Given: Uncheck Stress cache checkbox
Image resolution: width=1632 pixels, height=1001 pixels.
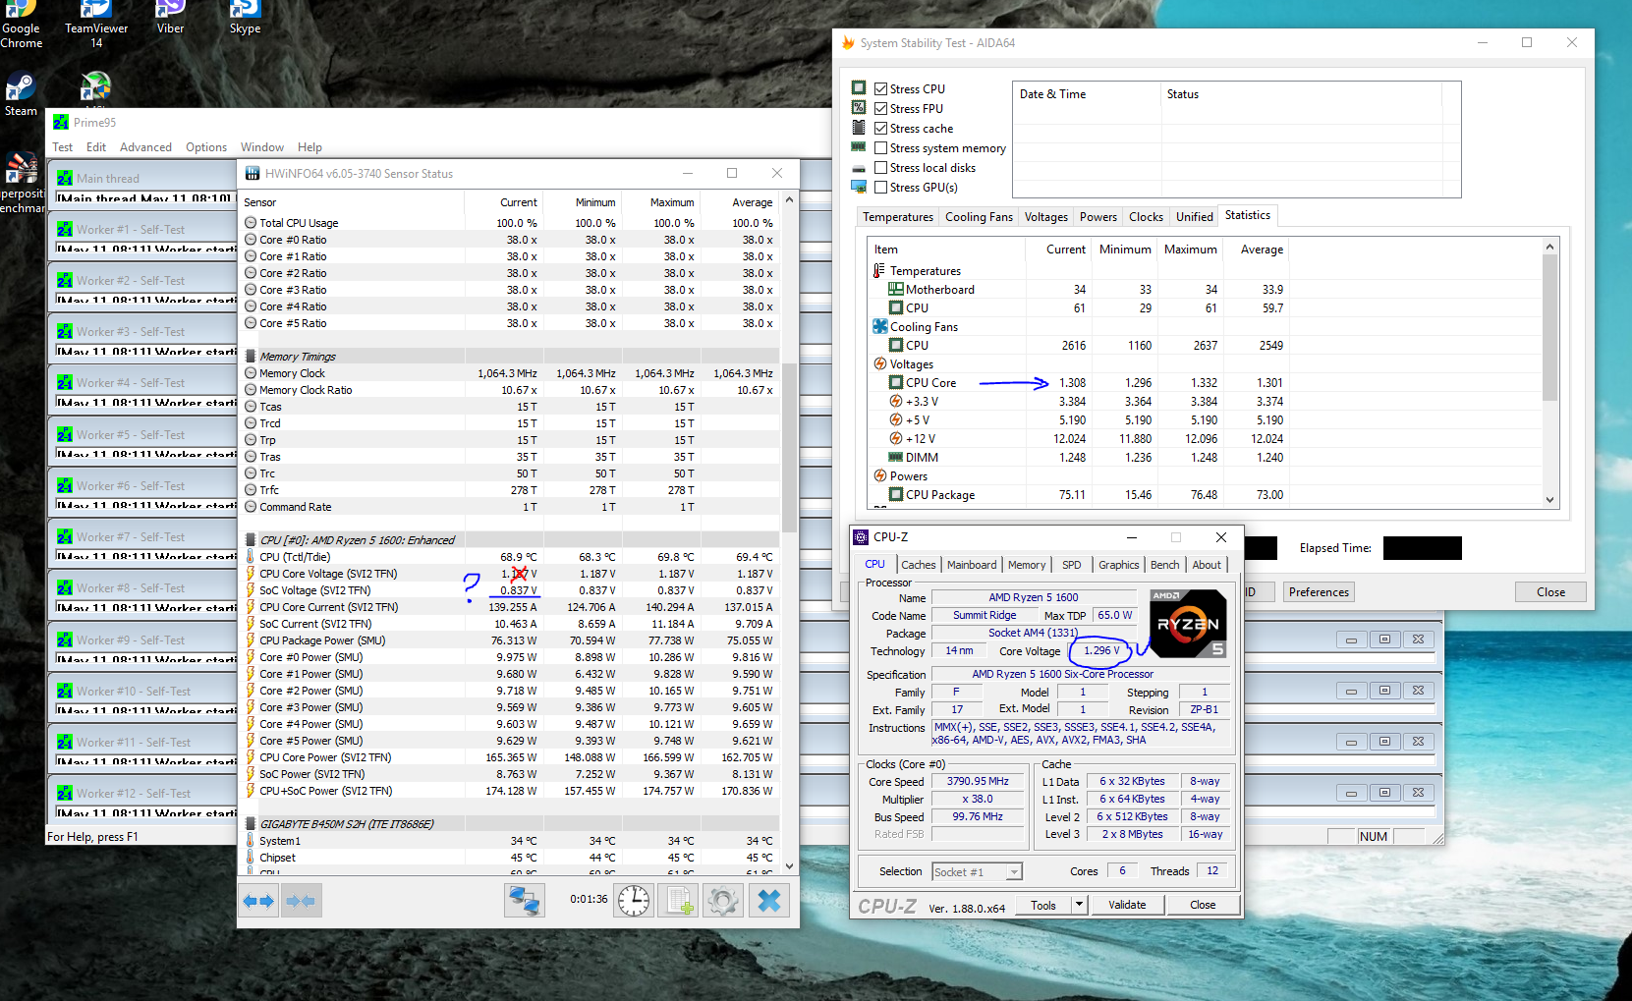Looking at the screenshot, I should click(x=881, y=129).
